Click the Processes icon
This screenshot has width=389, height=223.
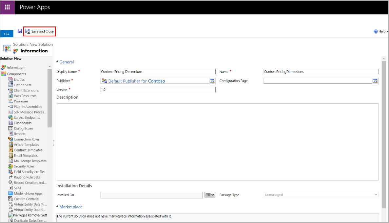coord(11,101)
